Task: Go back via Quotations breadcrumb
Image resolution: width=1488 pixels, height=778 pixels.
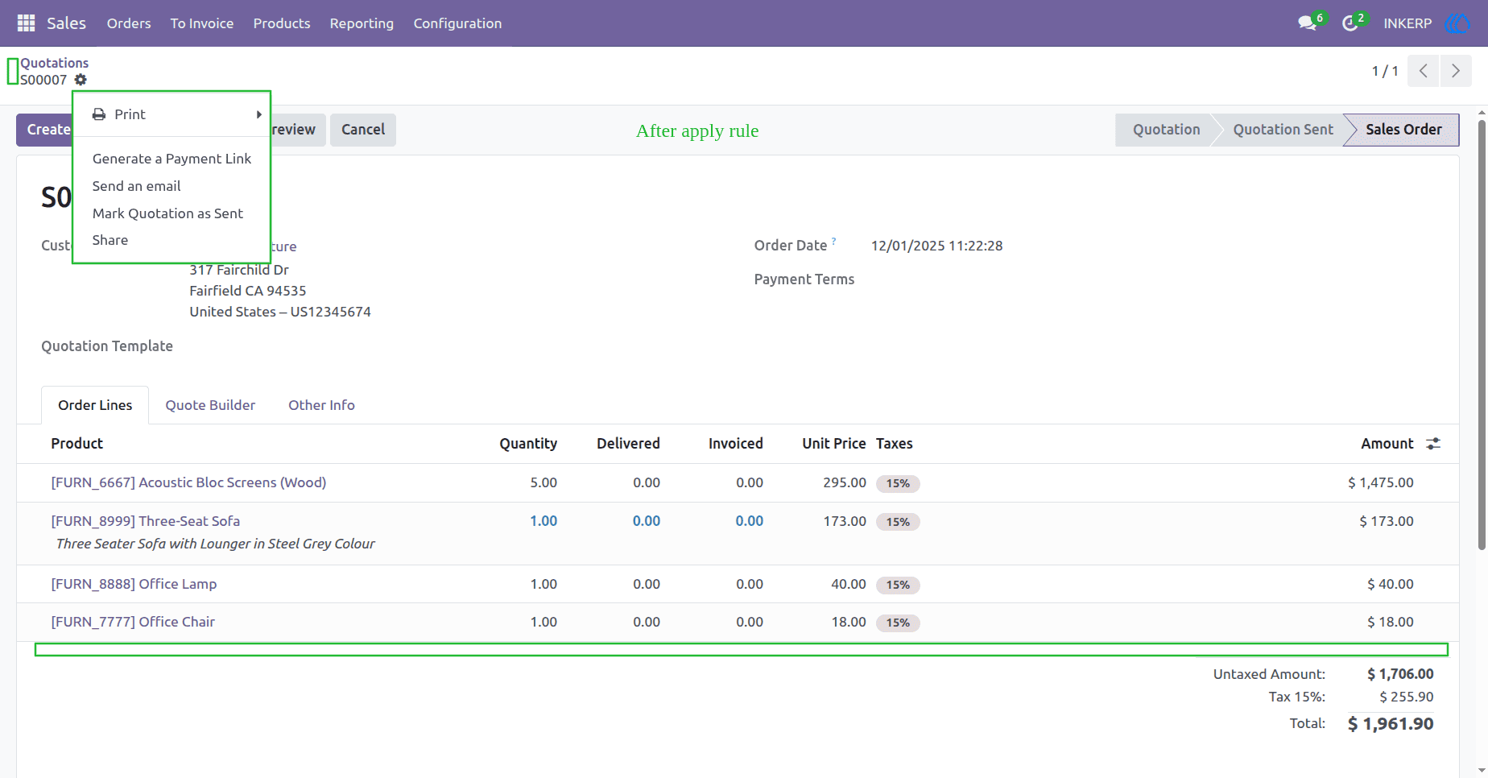Action: (x=55, y=63)
